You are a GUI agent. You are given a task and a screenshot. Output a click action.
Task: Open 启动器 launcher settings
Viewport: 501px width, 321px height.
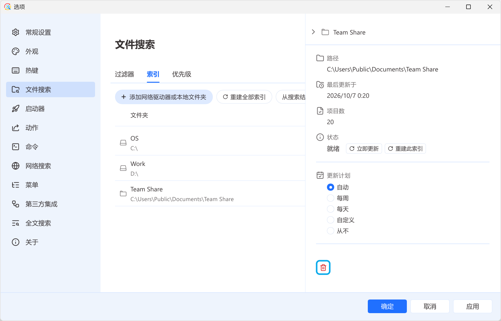(51, 109)
